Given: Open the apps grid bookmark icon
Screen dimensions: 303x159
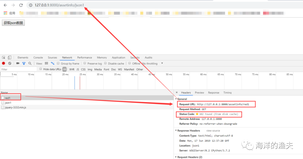Looking at the screenshot, I should click(x=5, y=13).
